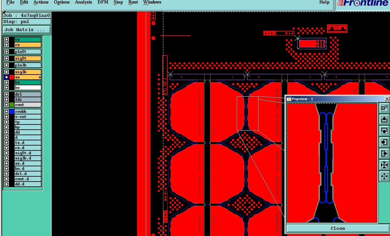The image size is (390, 236).
Task: Select the ss.d layer name
Action: (x=28, y=163)
